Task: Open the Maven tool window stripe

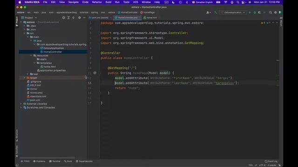Action: click(x=281, y=22)
